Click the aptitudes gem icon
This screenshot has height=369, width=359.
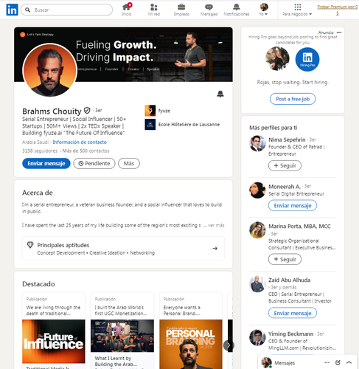point(30,245)
